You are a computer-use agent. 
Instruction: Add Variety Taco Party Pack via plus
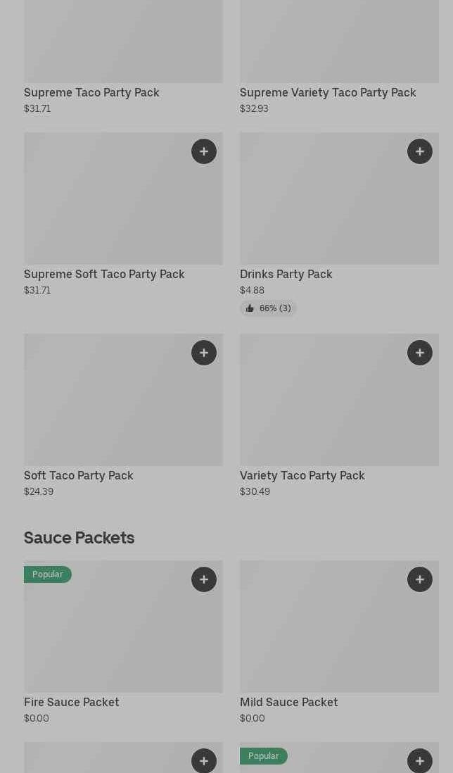420,353
